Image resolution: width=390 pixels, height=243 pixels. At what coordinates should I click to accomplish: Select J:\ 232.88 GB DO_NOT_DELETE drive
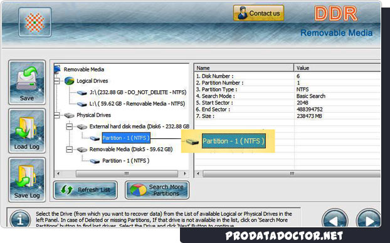[138, 93]
